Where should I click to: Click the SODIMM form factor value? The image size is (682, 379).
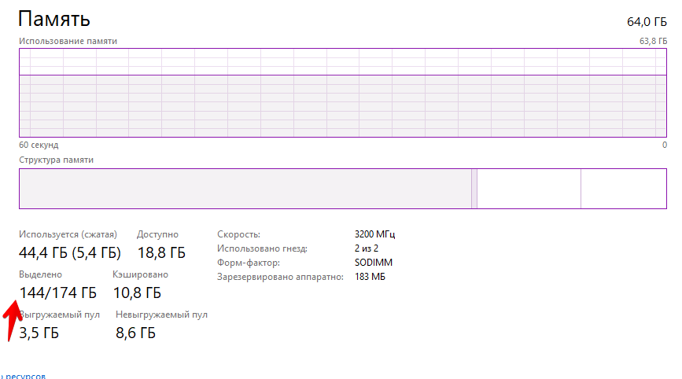pyautogui.click(x=373, y=263)
